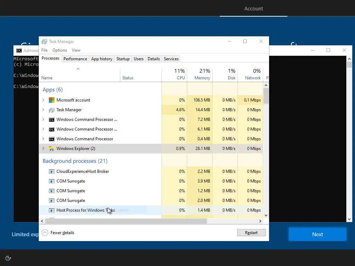This screenshot has width=355, height=266.
Task: Click the 4.6% CPU cell of Task Manager
Action: pos(175,110)
